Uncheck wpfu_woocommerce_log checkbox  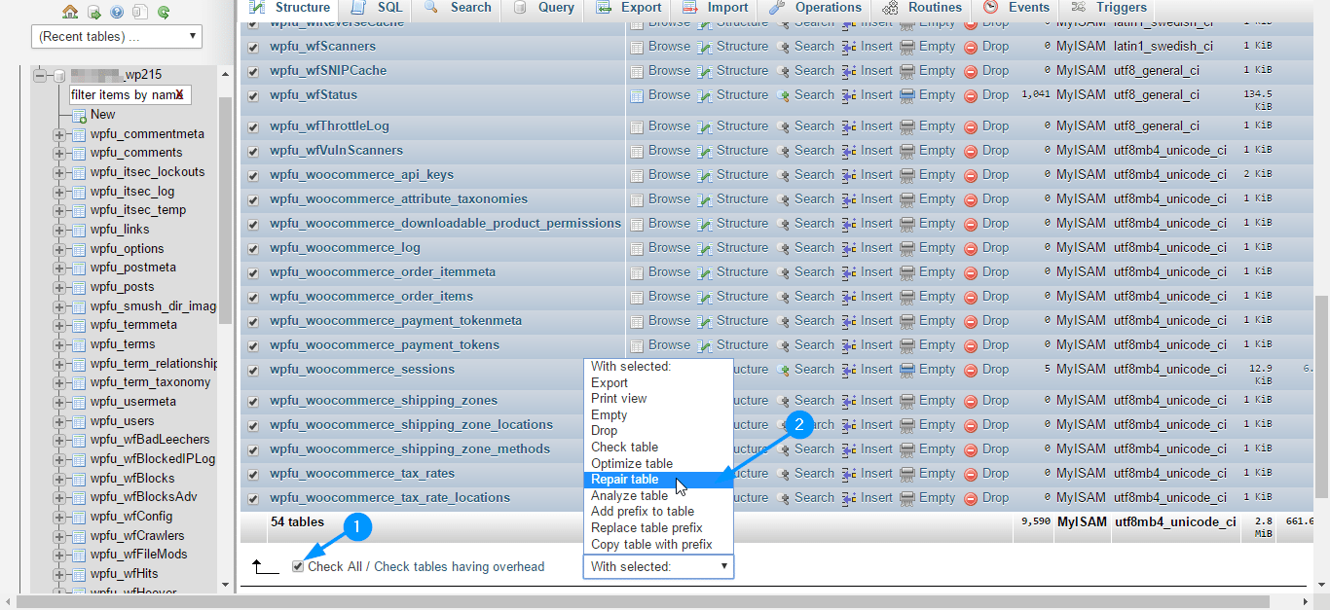pos(253,248)
